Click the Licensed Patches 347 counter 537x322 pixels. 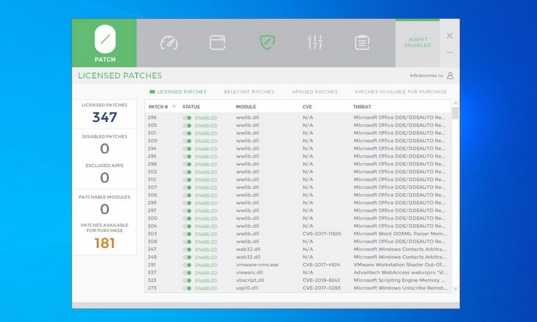click(x=104, y=114)
